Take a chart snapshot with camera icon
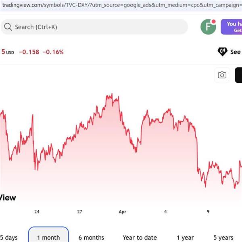Viewport: 242px width, 242px height. click(x=222, y=75)
